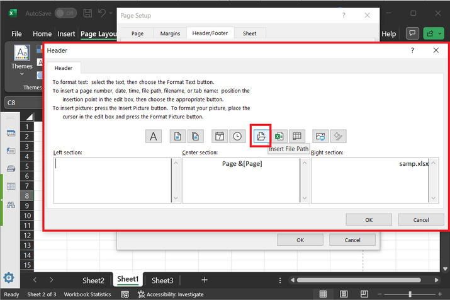
Task: Switch to Page Layout view in status bar
Action: (x=344, y=294)
